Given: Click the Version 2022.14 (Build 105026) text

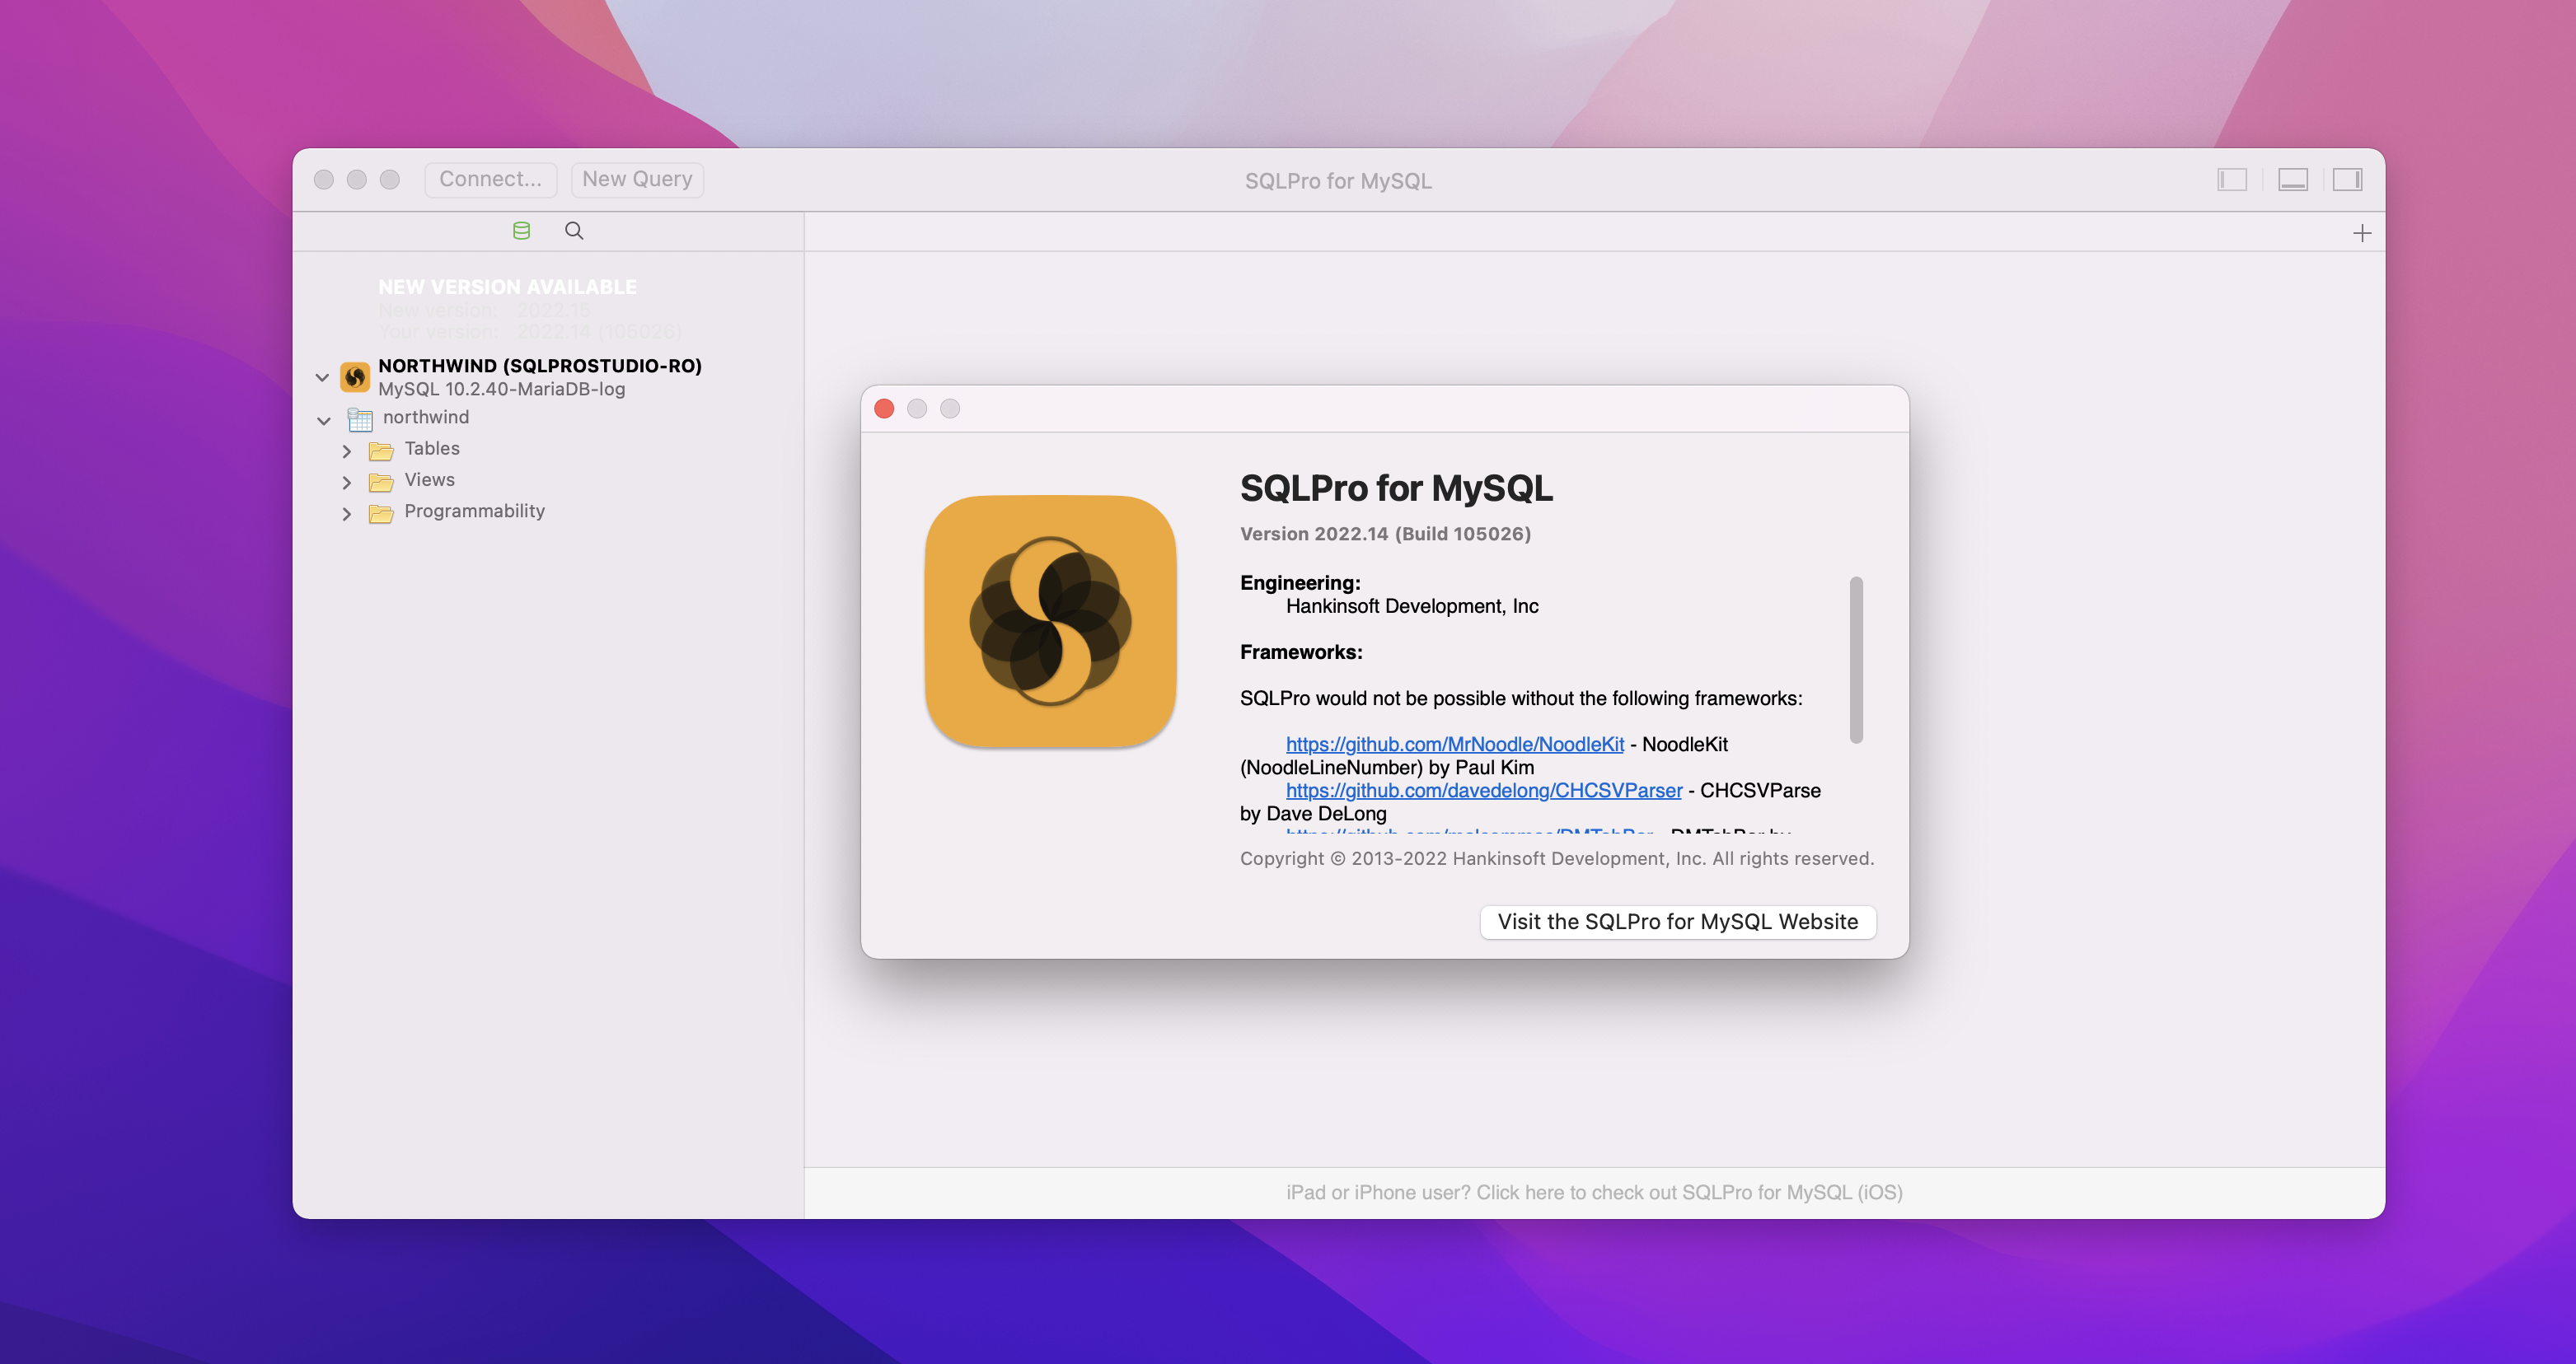Looking at the screenshot, I should (1385, 534).
